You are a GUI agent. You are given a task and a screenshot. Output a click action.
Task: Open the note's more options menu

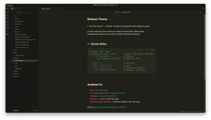tap(203, 12)
